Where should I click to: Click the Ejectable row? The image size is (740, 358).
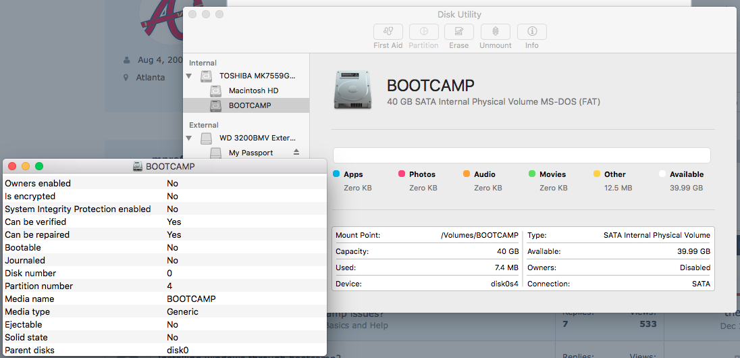(x=164, y=324)
